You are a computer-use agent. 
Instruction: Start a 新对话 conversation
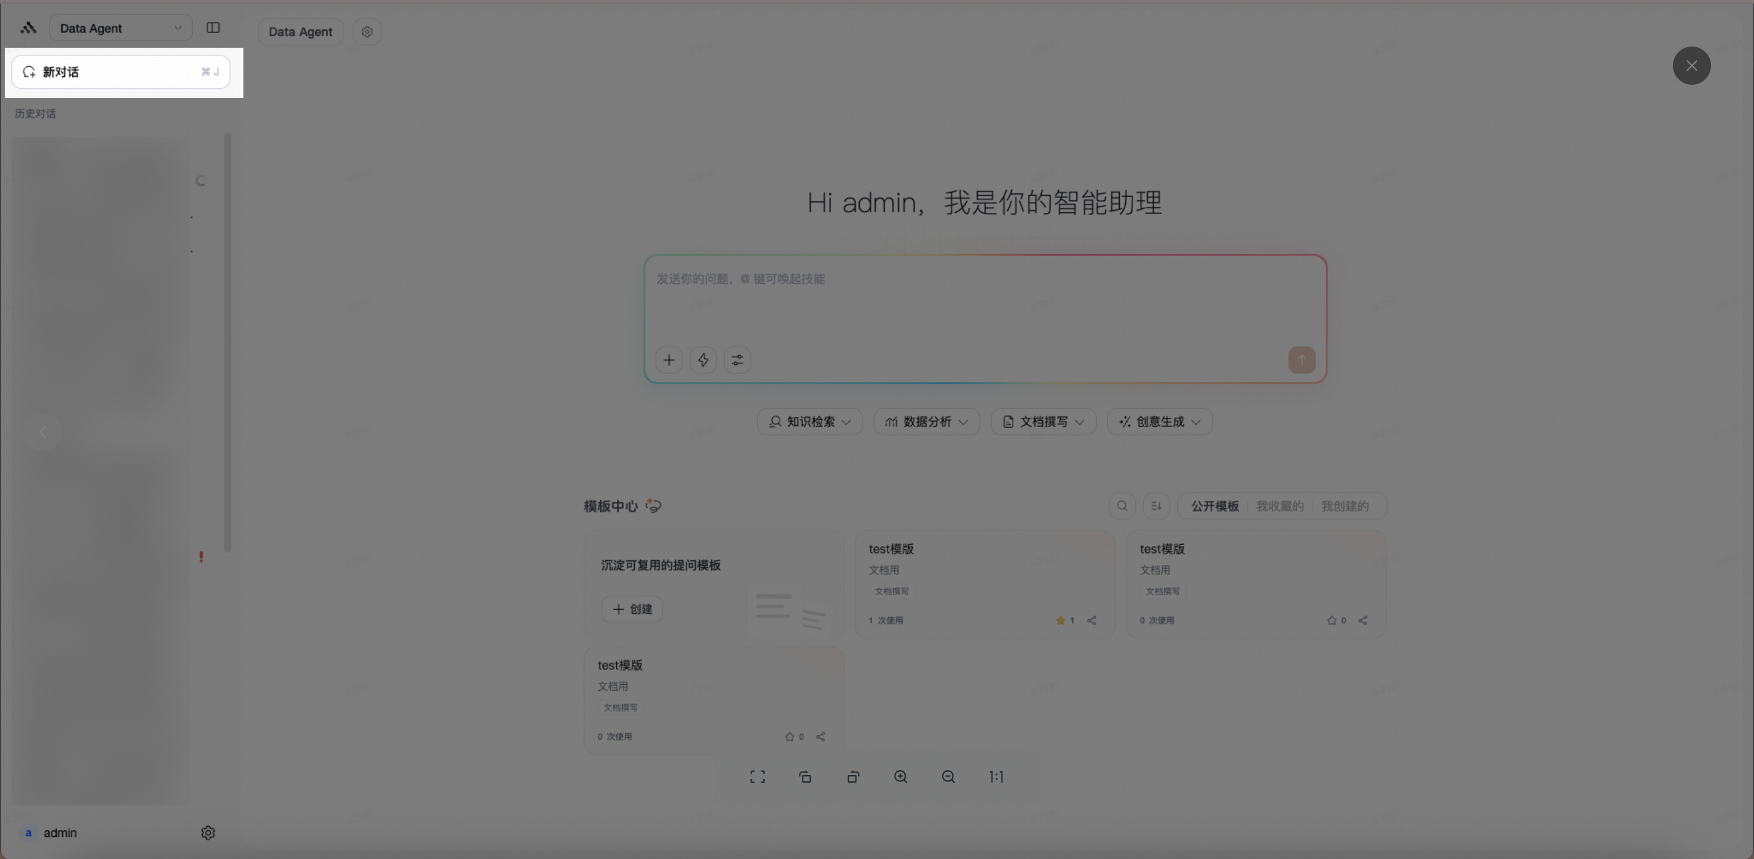tap(121, 72)
